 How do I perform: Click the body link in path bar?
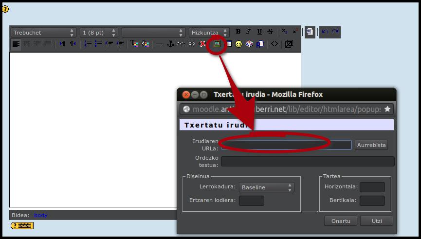pyautogui.click(x=41, y=215)
